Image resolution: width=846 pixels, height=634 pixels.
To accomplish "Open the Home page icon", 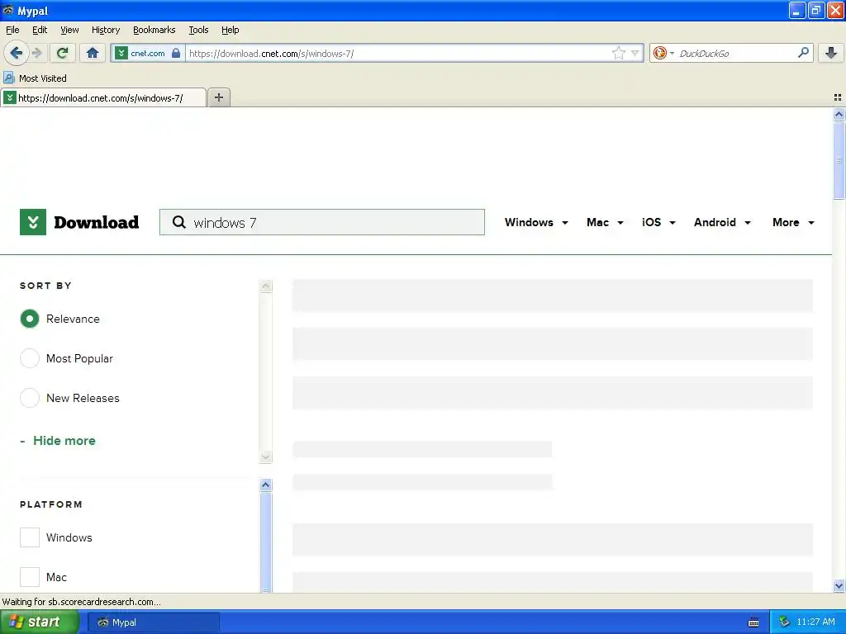I will pyautogui.click(x=93, y=53).
